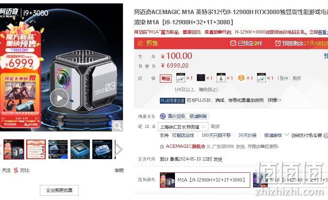Viewport: 328px width, 200px height.
Task: Click the 可配送全球 link
Action: [183, 135]
